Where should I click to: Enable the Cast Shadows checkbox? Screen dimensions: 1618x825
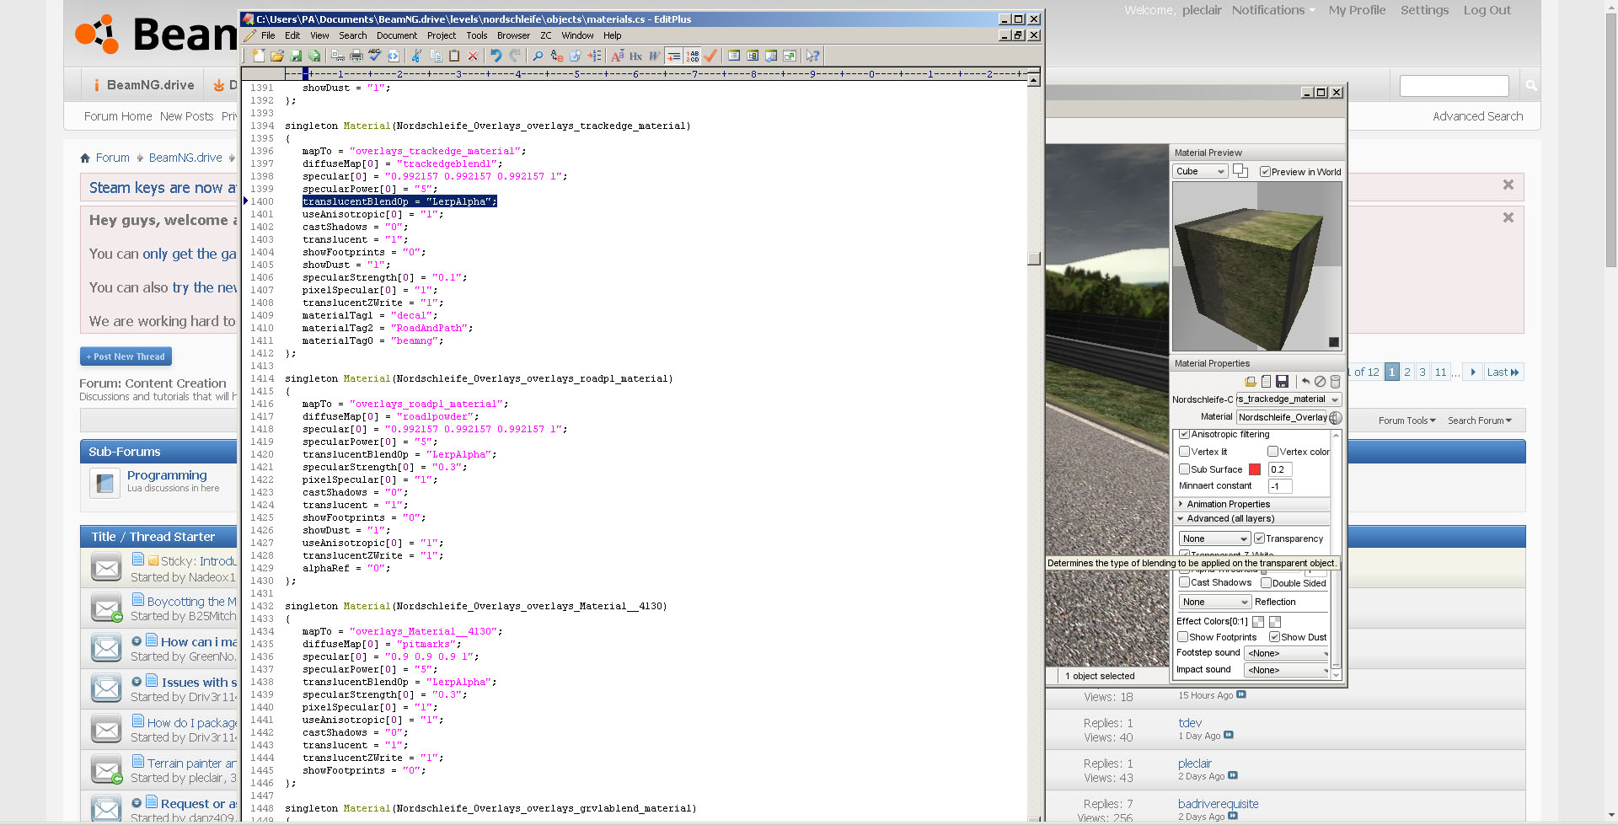(1184, 582)
